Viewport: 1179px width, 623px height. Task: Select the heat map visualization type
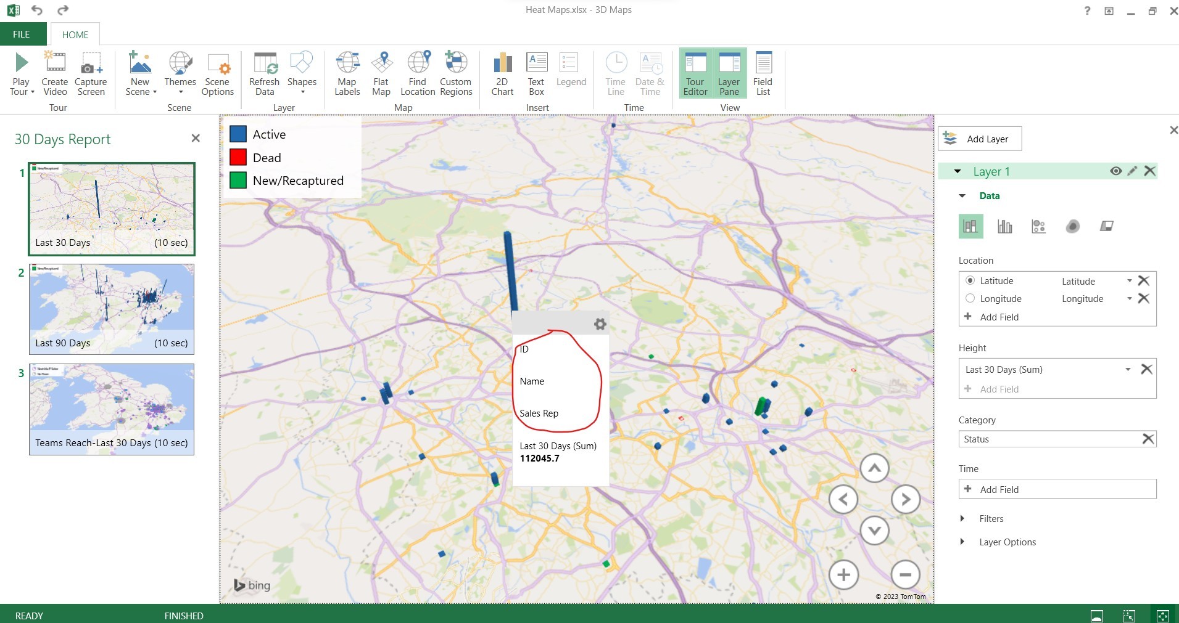(x=1073, y=226)
